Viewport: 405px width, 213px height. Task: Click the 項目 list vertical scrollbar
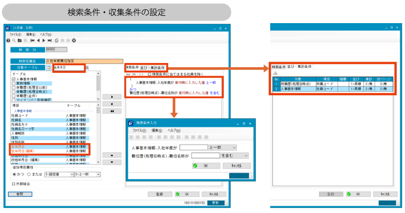tap(98, 134)
